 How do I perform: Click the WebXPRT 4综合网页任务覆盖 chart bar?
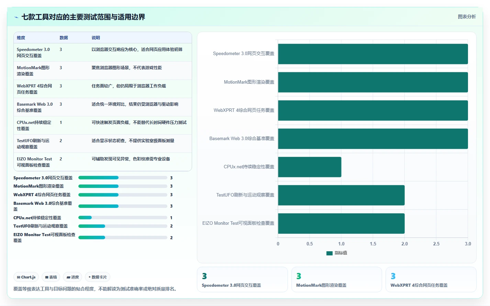tap(373, 110)
